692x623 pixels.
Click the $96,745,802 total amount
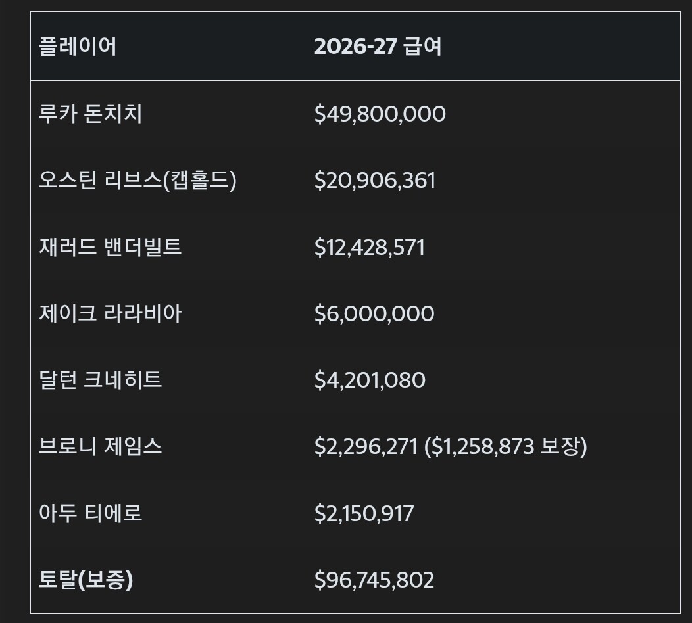[x=374, y=580]
